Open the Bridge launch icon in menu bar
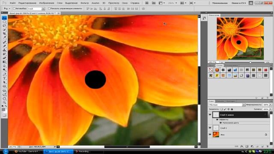Image resolution: width=274 pixels, height=154 pixels. (147, 3)
